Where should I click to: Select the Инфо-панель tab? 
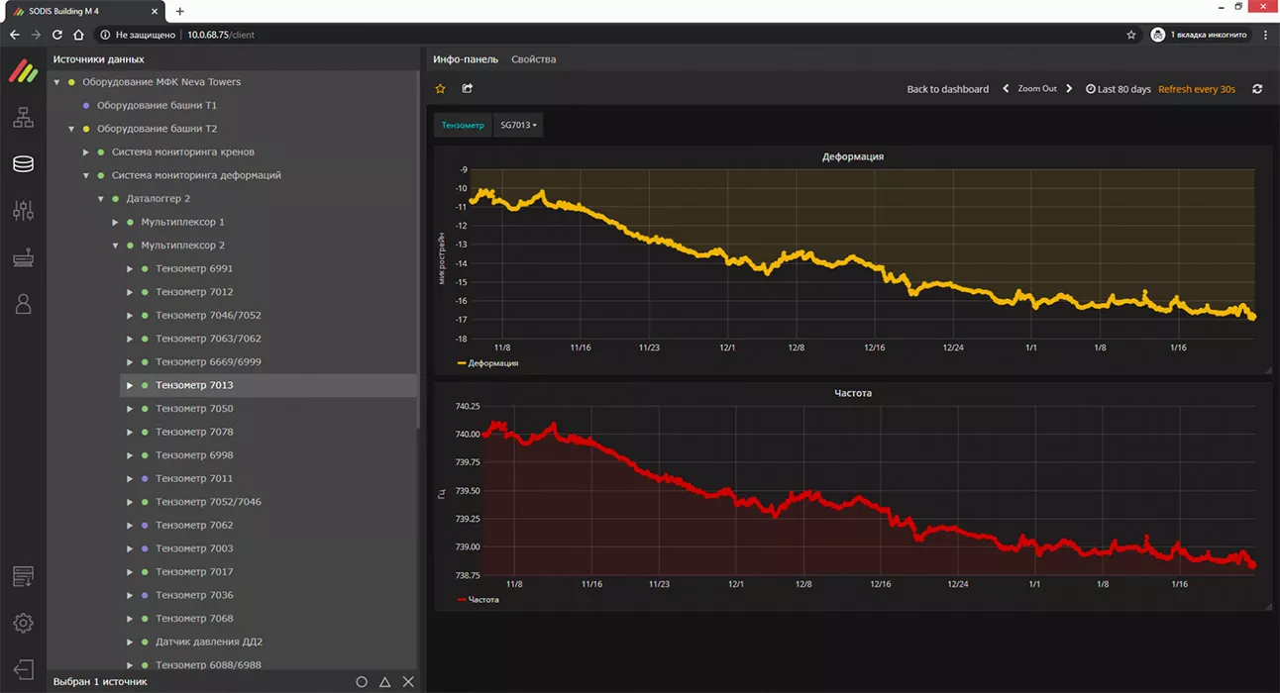466,59
